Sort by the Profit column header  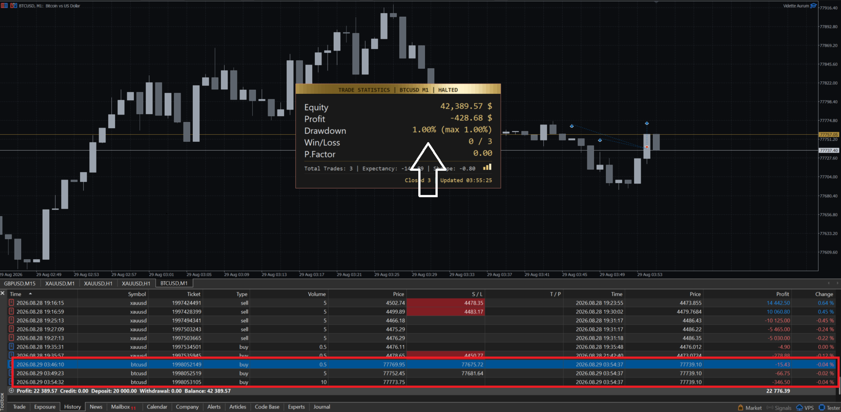coord(782,294)
